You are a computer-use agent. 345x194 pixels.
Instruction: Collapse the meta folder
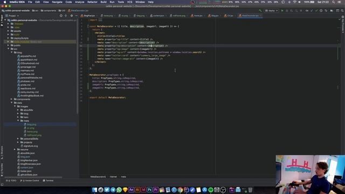click(18, 121)
